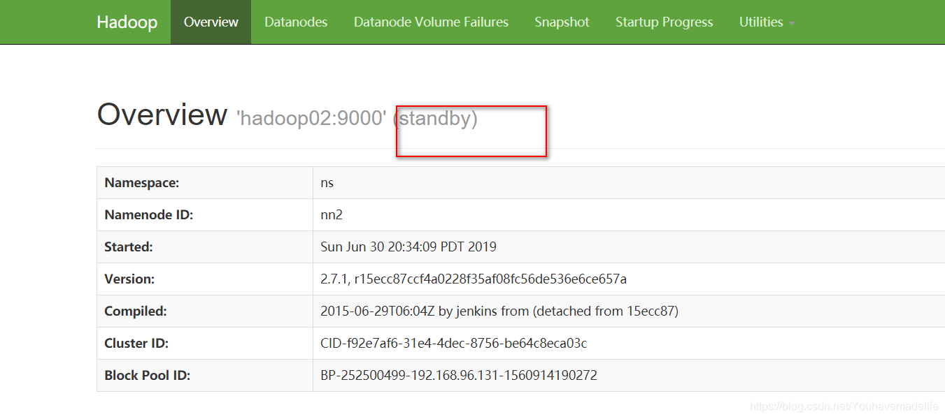Click the Started: label cell
The height and width of the screenshot is (419, 945).
coord(205,247)
